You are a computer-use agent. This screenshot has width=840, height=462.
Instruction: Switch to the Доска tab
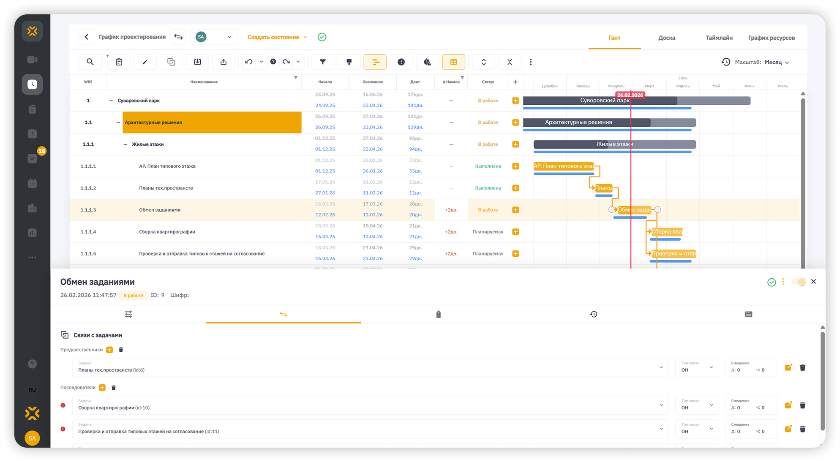coord(666,38)
